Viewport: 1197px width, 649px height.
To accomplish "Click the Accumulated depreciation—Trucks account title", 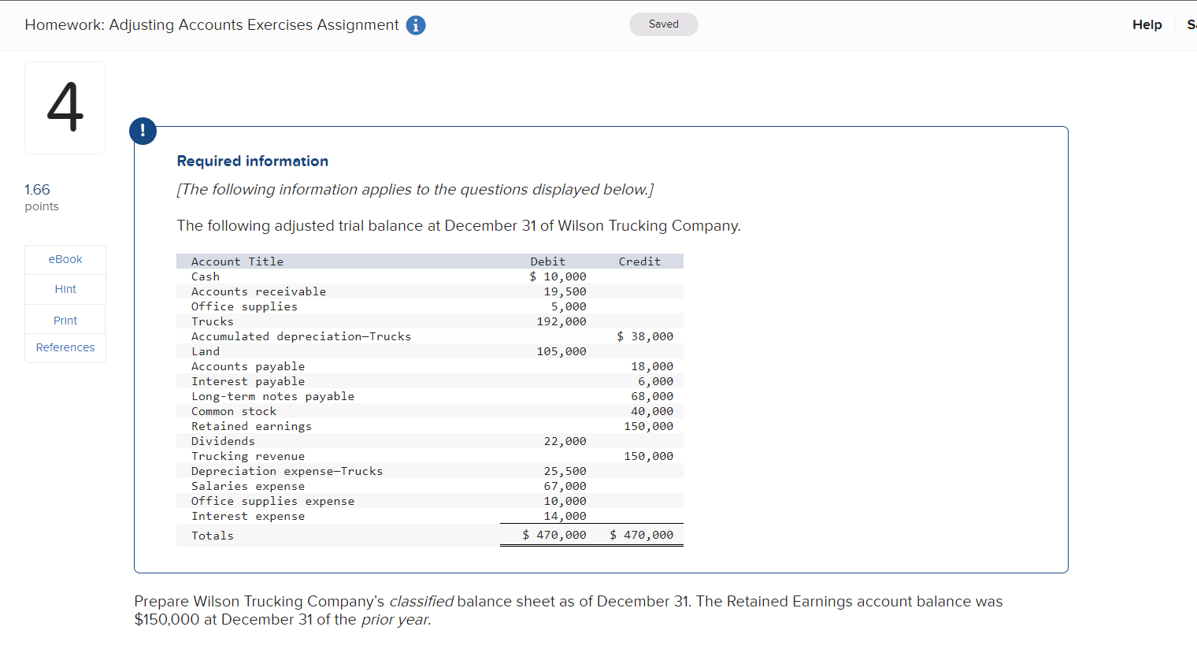I will pos(301,336).
